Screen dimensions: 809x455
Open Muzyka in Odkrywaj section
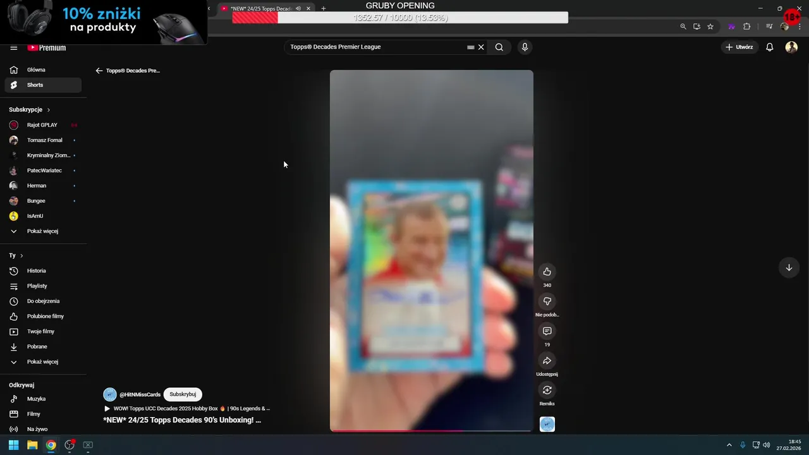pos(43,399)
